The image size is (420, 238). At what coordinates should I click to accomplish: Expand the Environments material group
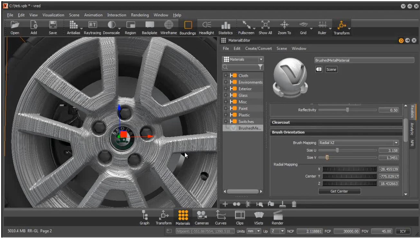pyautogui.click(x=226, y=82)
